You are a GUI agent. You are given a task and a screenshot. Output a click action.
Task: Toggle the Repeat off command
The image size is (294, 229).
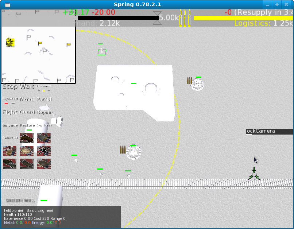click(x=10, y=101)
